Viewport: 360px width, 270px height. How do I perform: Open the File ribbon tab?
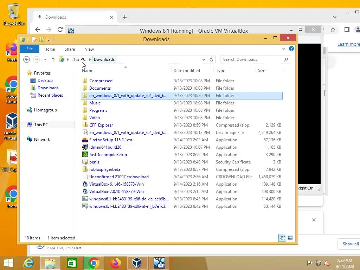tap(30, 49)
